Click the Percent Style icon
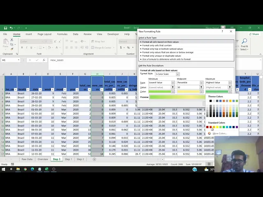The image size is (263, 197). pyautogui.click(x=128, y=48)
